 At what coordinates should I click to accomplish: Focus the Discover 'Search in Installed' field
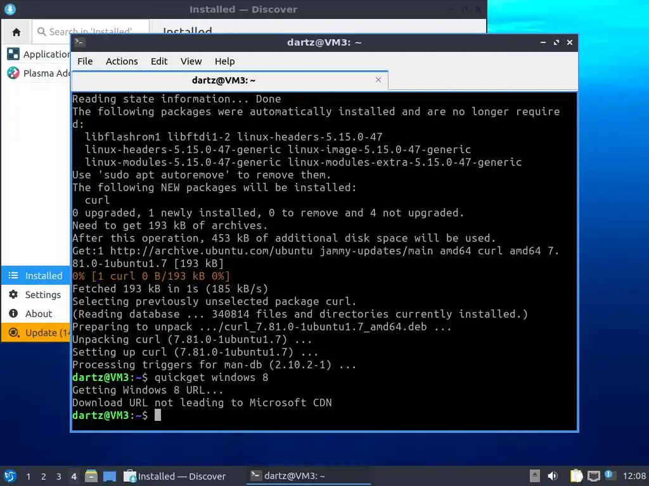pos(90,32)
